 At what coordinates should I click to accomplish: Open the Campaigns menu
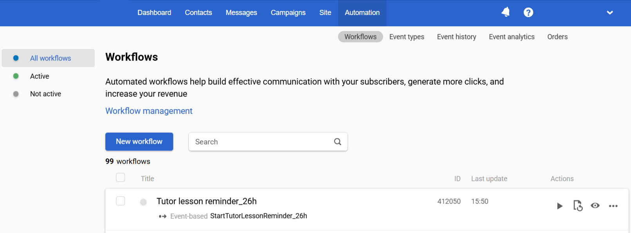coord(288,13)
